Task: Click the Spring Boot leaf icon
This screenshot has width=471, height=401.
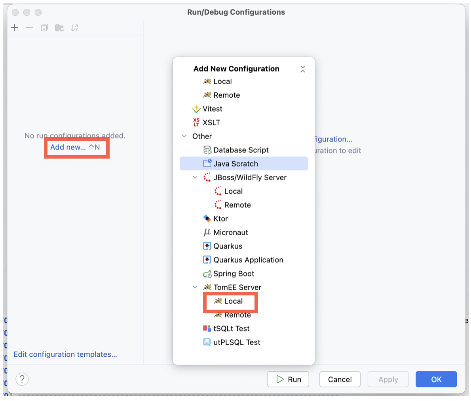Action: click(x=207, y=273)
